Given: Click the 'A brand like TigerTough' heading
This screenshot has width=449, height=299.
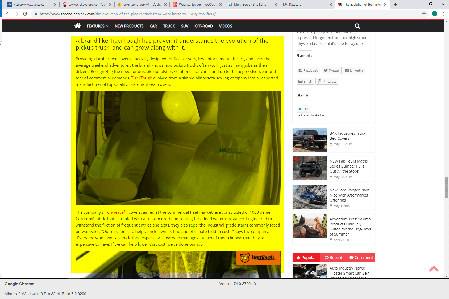Looking at the screenshot, I should (x=172, y=44).
